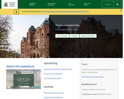Viewport: 124px width, 99px height.
Task: Open All notices of hearings link
Action: pos(52,78)
